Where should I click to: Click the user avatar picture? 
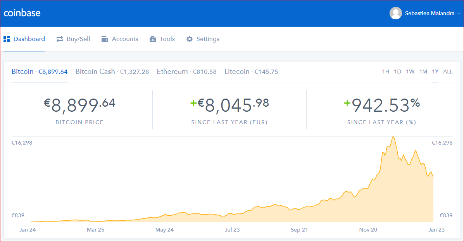pyautogui.click(x=395, y=13)
